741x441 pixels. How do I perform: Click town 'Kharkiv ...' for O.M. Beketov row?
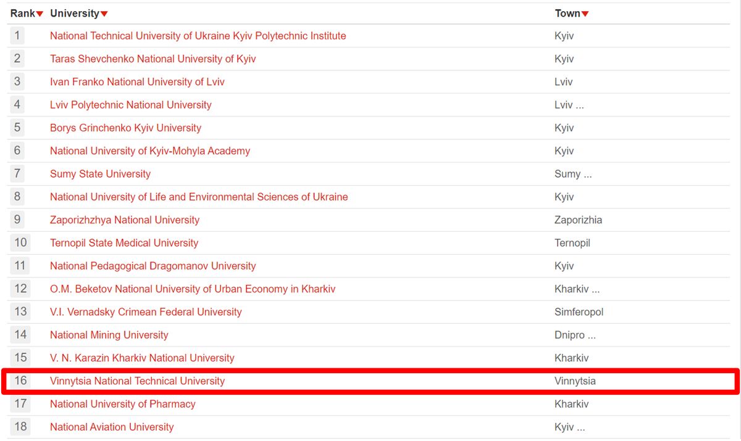coord(577,289)
